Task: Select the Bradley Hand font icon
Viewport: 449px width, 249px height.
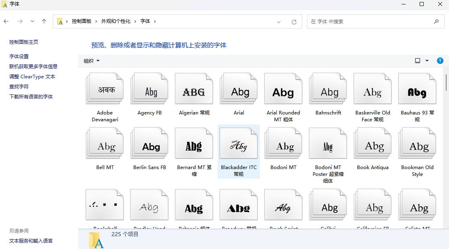Action: [150, 205]
